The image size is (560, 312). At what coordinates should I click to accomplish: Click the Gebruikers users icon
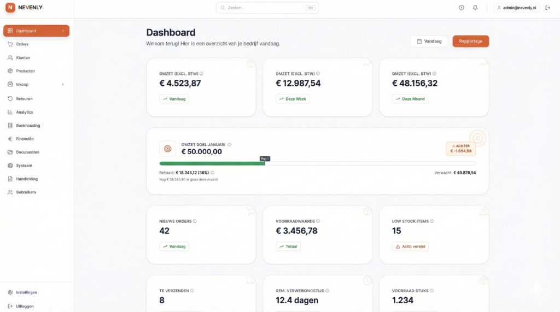10,192
